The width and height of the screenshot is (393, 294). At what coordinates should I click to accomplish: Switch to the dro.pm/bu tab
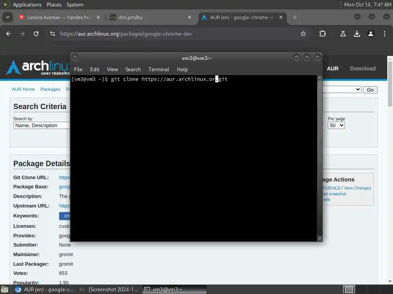[x=150, y=17]
